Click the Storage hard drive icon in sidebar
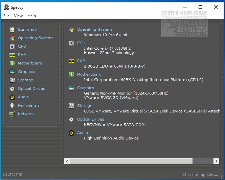 (x=12, y=80)
